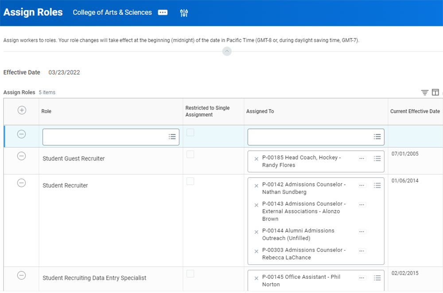Screen dimensions: 443x293
Task: Open related actions next to College of Arts & Sciences
Action: click(x=163, y=12)
